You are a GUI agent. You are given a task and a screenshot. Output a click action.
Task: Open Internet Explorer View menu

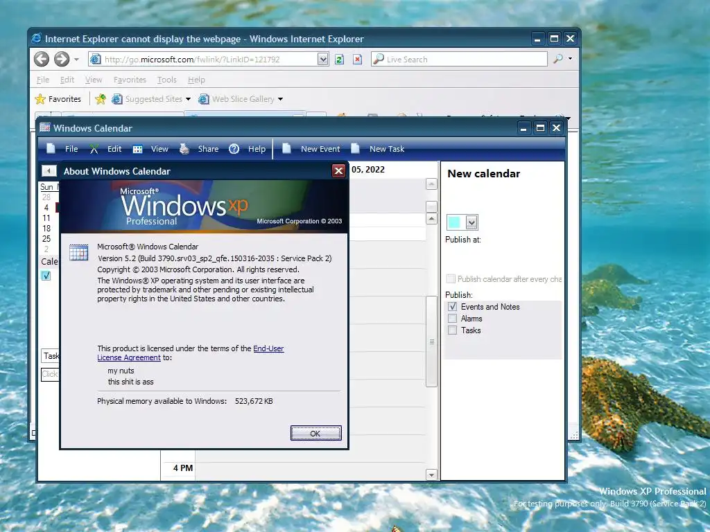click(94, 80)
